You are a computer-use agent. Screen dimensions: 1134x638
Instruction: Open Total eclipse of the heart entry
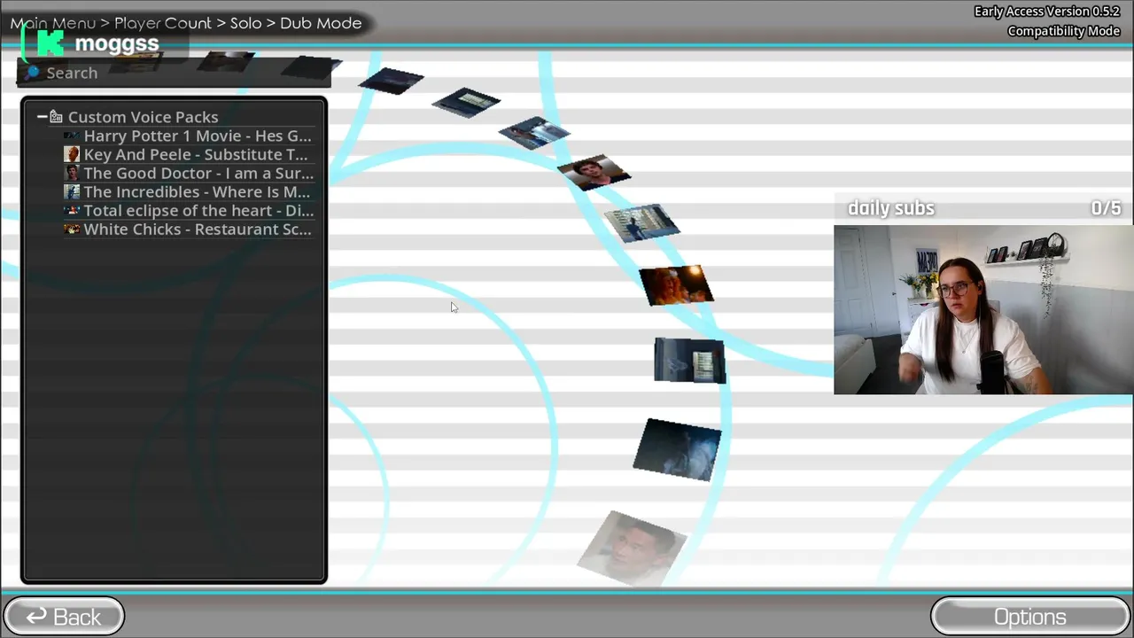click(x=188, y=210)
